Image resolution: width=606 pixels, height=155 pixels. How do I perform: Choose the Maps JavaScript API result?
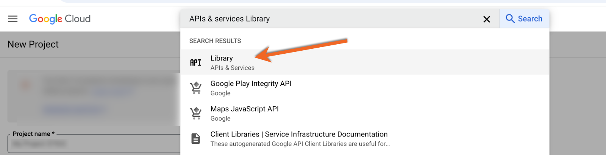(365, 113)
